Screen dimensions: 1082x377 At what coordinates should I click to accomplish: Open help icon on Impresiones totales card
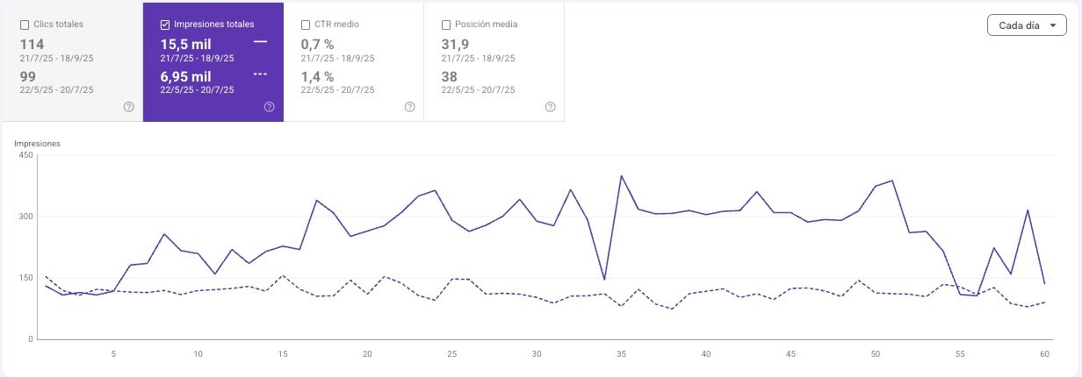270,107
